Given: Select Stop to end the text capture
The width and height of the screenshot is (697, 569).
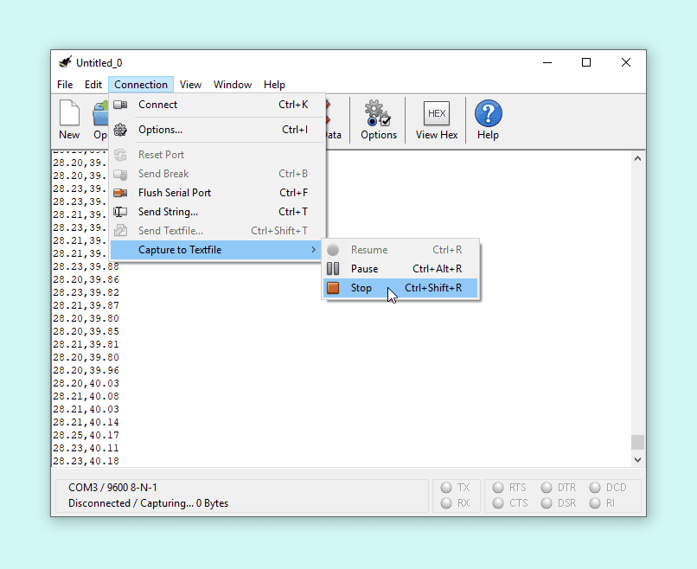Looking at the screenshot, I should click(361, 288).
